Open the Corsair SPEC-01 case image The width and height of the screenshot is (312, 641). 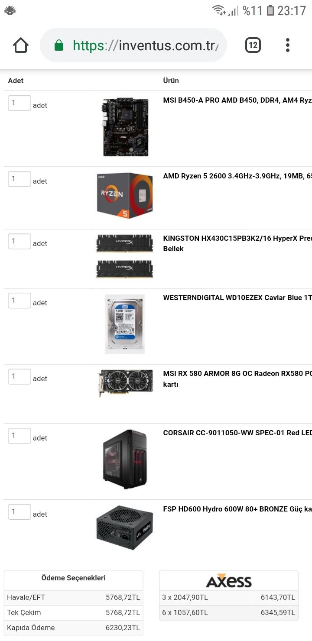click(125, 460)
